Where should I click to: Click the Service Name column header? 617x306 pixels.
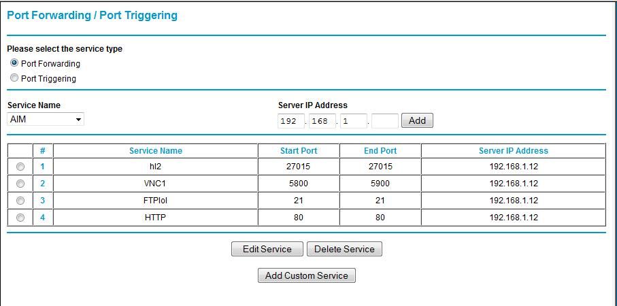tap(155, 151)
